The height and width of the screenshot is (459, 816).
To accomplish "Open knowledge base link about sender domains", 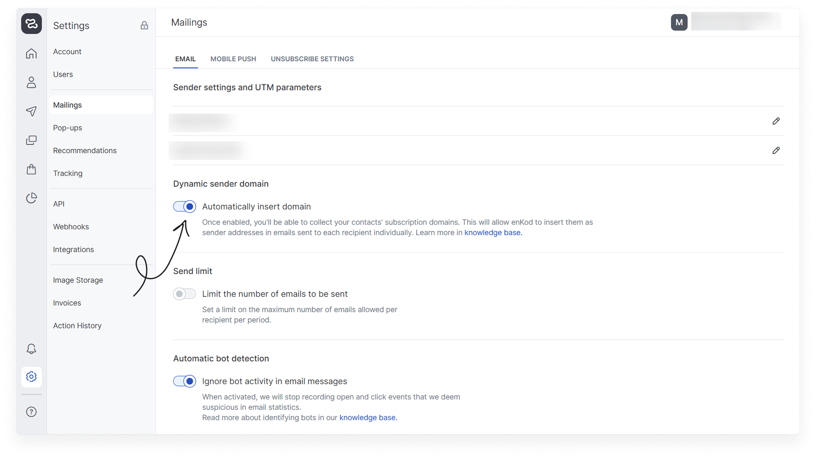I will [x=492, y=233].
